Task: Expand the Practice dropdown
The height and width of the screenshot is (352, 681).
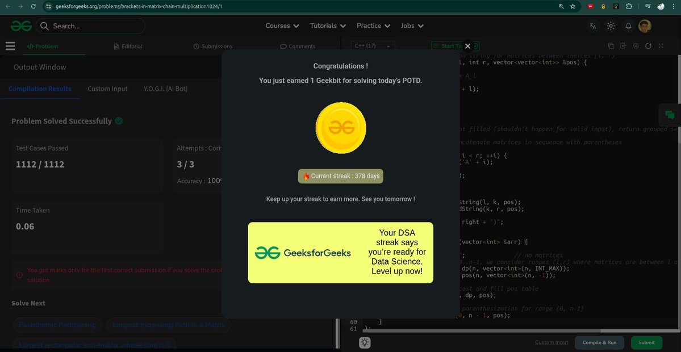Action: [x=373, y=26]
